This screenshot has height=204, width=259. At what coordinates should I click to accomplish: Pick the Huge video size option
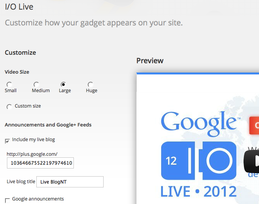tap(90, 84)
